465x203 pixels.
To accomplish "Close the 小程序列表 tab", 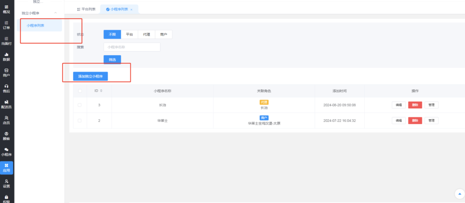I will 132,9.
